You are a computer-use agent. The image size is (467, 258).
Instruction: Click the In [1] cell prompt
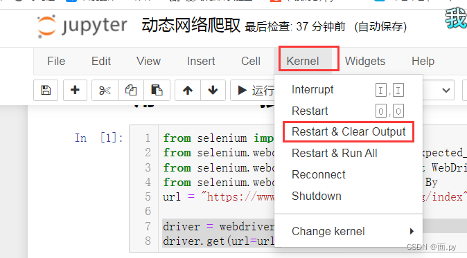coord(99,138)
